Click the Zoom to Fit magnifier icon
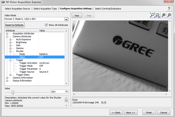 click(152, 15)
